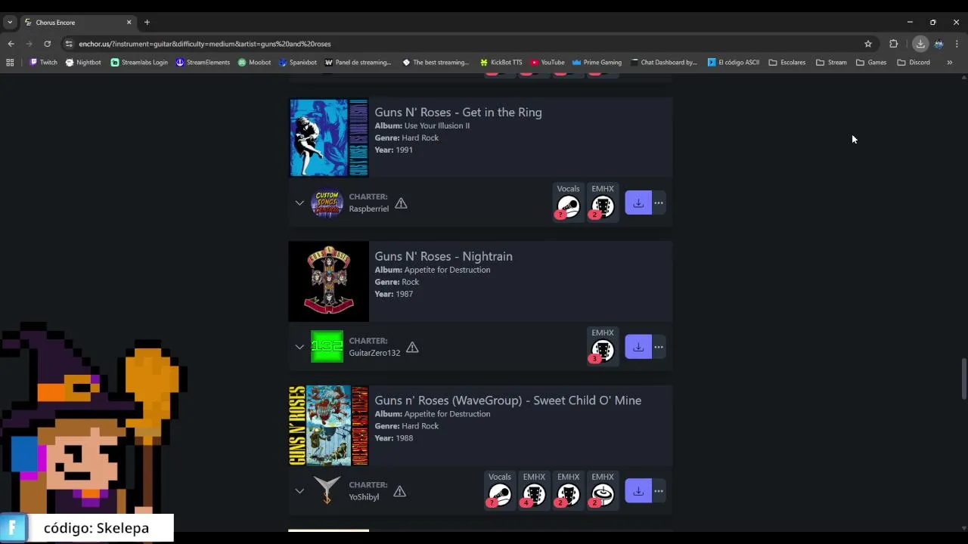Open the Twitch bookmark

click(x=43, y=62)
